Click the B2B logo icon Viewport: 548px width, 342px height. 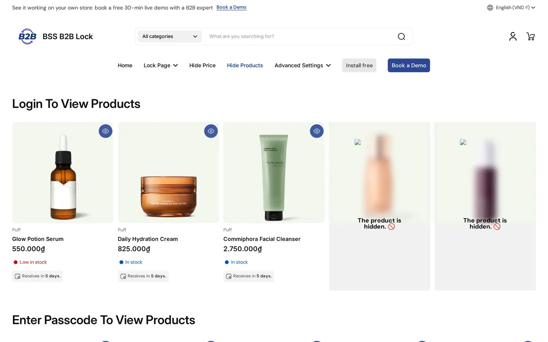coord(27,36)
